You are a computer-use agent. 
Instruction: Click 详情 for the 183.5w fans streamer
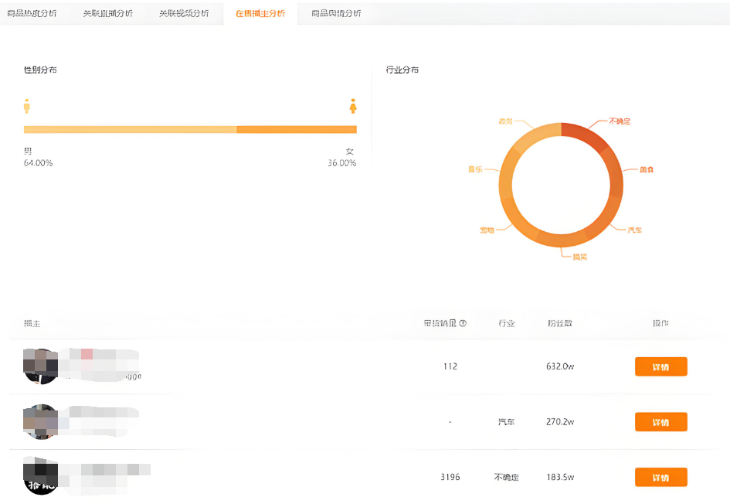(660, 477)
